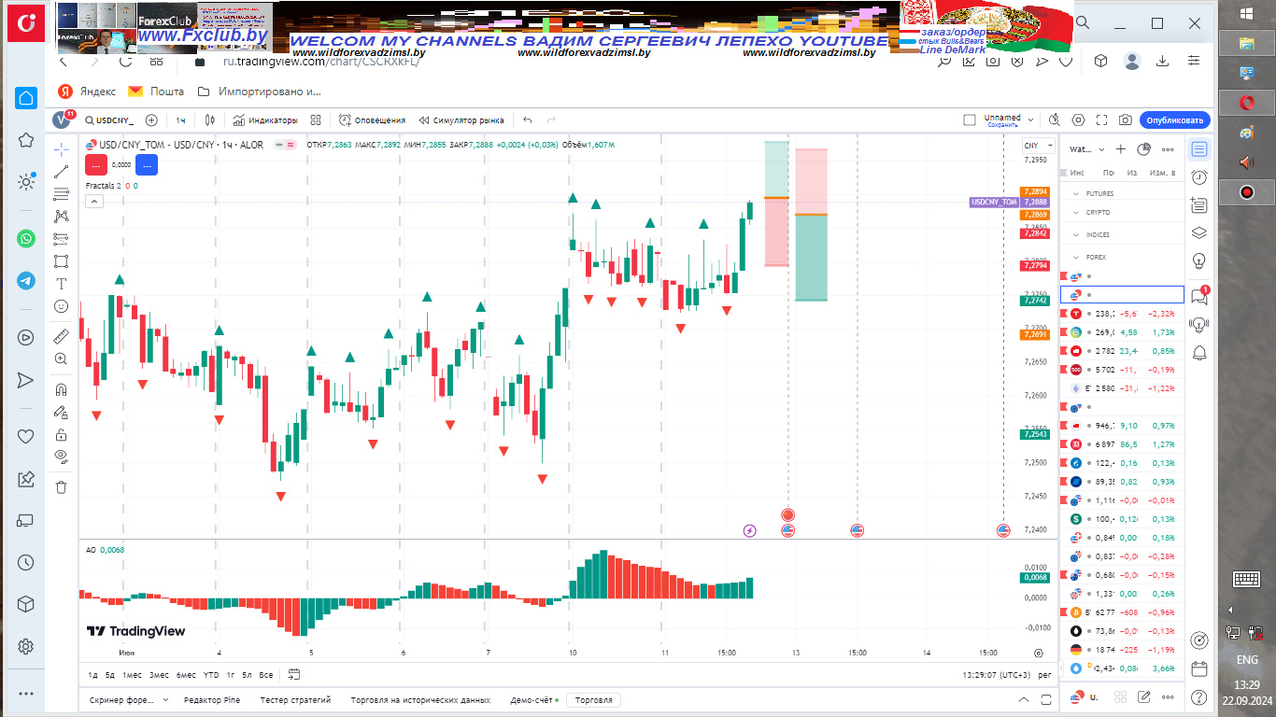Open the Тестер стратегий tab
Screen dimensions: 1276x717
[295, 699]
